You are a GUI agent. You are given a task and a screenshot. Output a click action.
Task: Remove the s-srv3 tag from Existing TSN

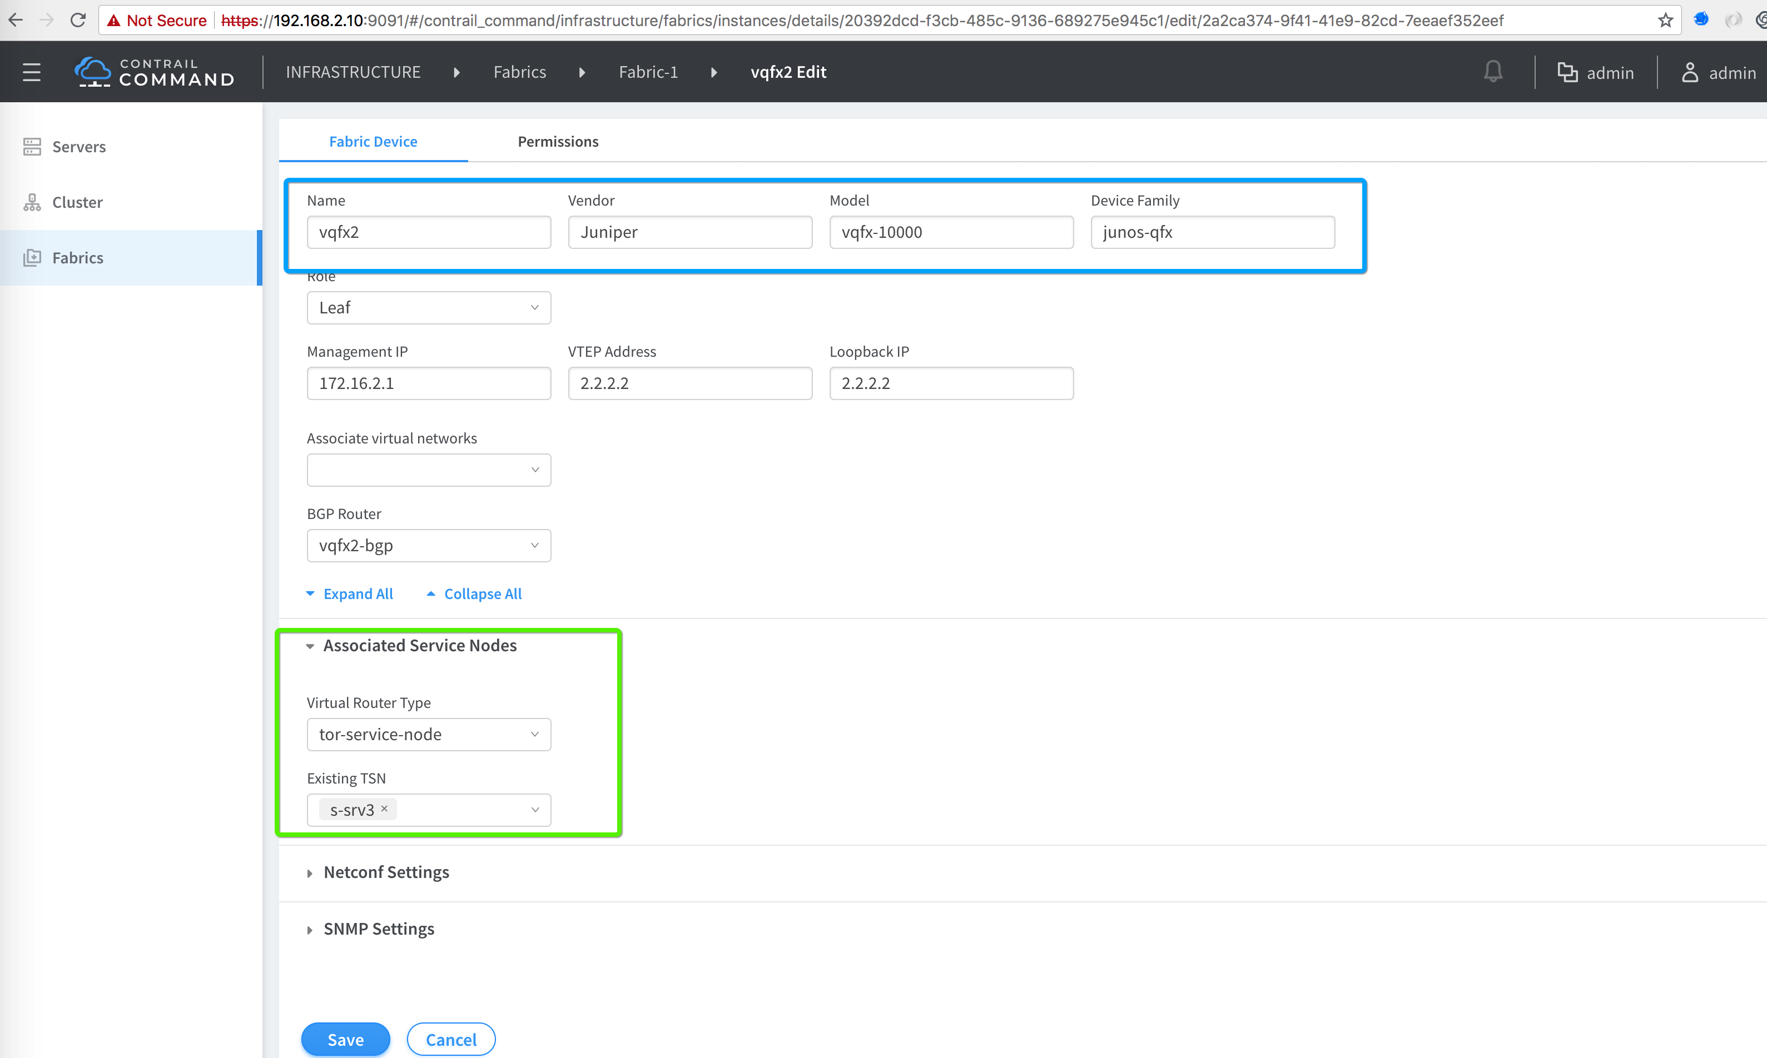tap(385, 809)
